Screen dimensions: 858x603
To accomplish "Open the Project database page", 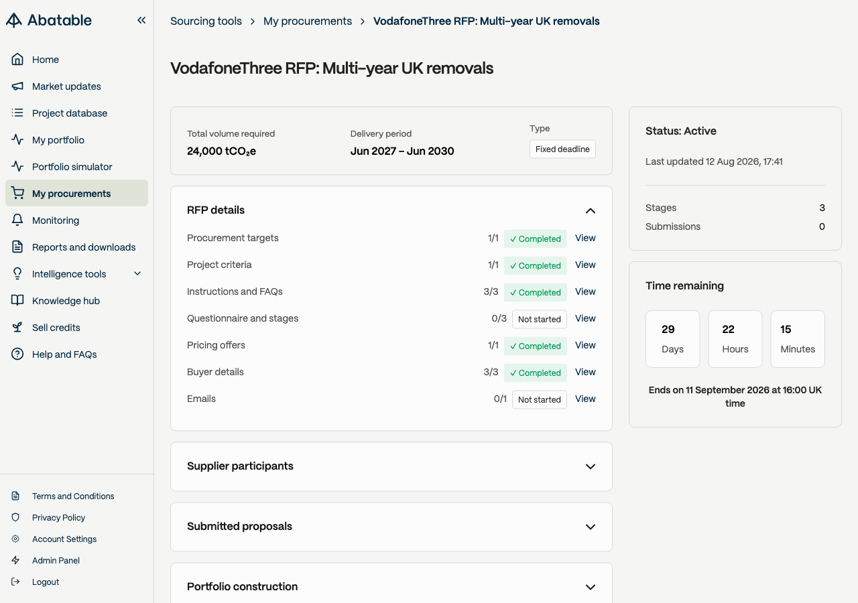I will pyautogui.click(x=76, y=113).
